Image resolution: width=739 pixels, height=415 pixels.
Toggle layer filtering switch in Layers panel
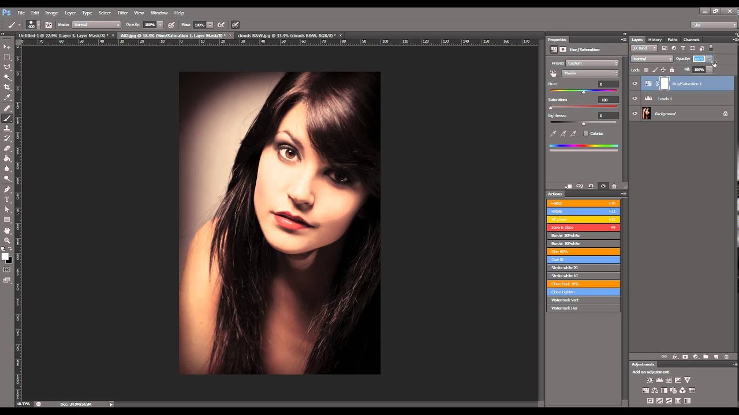(x=711, y=48)
